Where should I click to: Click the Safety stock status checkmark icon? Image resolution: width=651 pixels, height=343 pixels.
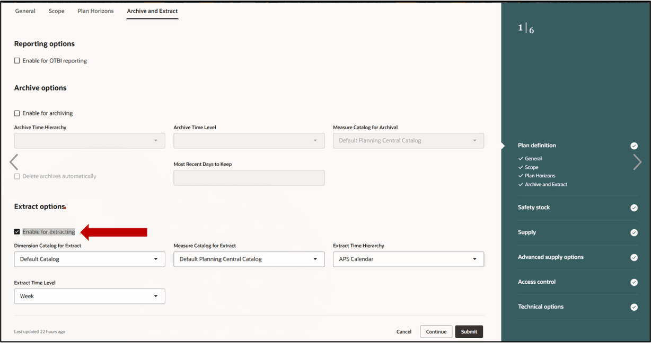(634, 207)
